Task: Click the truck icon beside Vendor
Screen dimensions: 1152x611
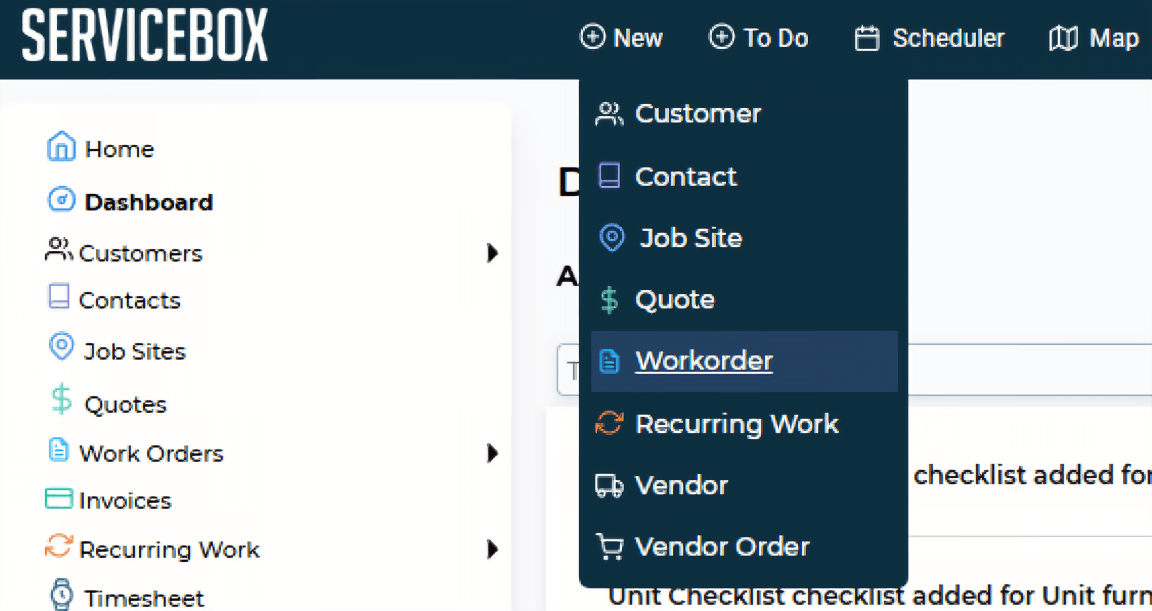Action: (x=609, y=486)
